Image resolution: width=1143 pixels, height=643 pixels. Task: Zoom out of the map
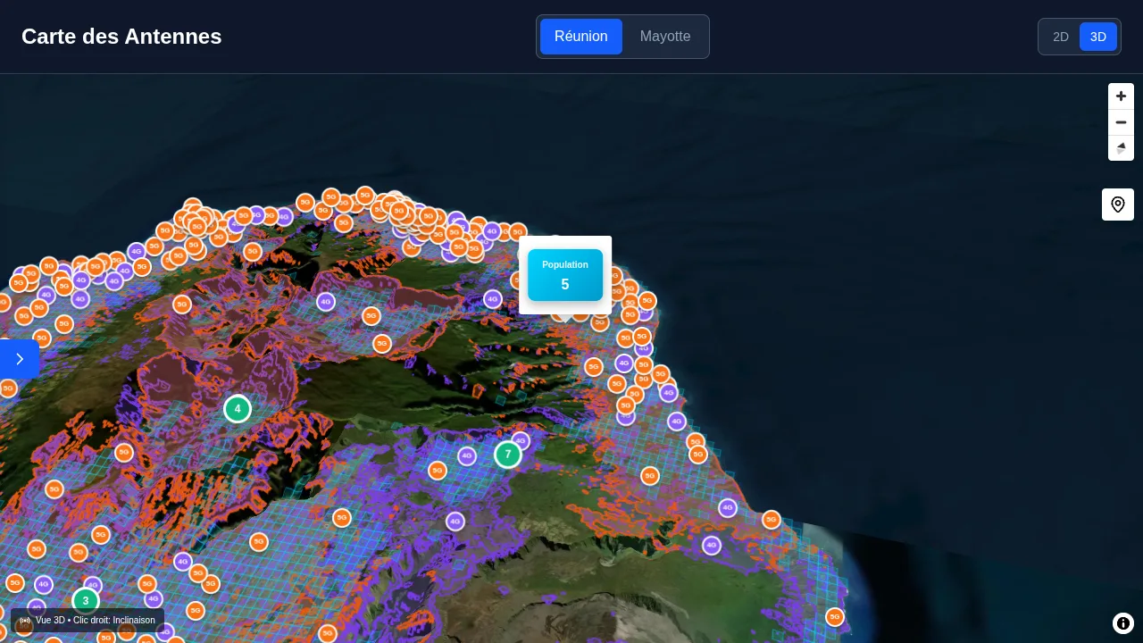(1121, 122)
